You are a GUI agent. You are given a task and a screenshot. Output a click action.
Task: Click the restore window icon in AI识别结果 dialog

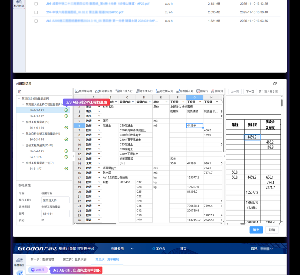(x=275, y=83)
